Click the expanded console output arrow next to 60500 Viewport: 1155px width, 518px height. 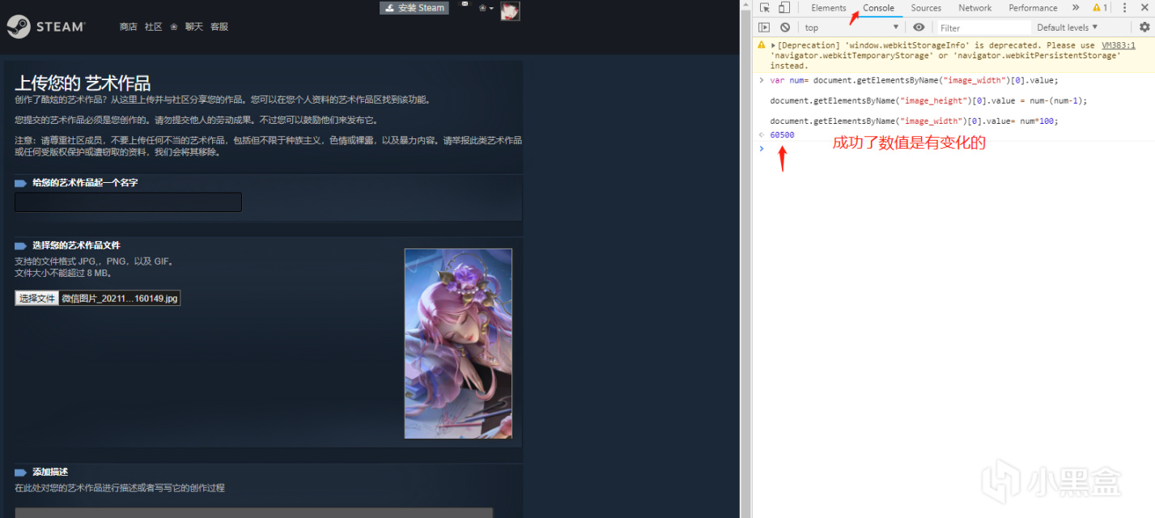coord(760,134)
